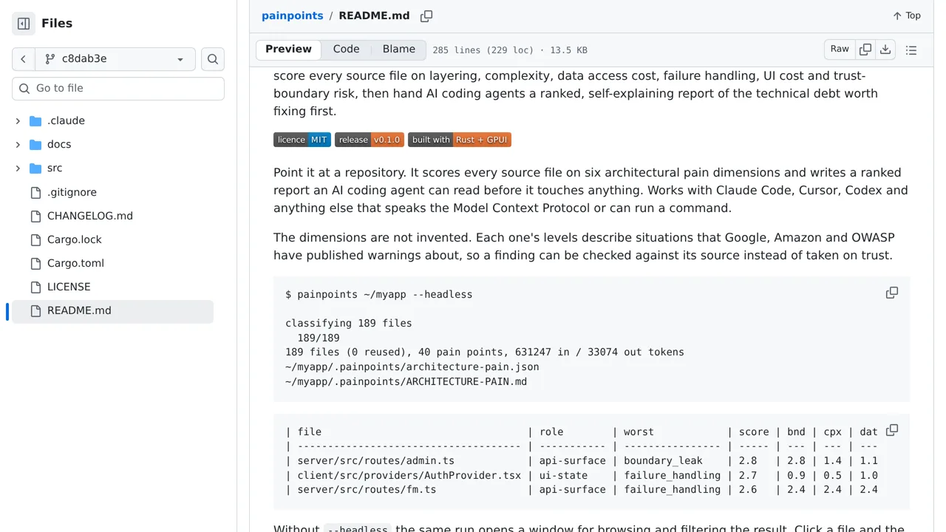946x532 pixels.
Task: Focus the Go to file field
Action: tap(118, 89)
